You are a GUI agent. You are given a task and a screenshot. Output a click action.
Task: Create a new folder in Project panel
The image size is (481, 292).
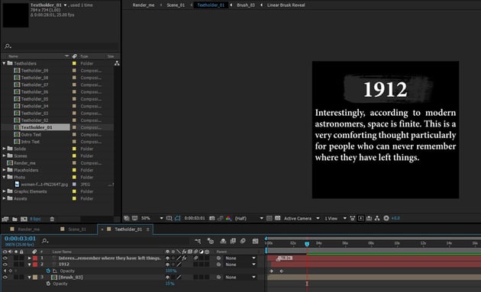coord(15,219)
